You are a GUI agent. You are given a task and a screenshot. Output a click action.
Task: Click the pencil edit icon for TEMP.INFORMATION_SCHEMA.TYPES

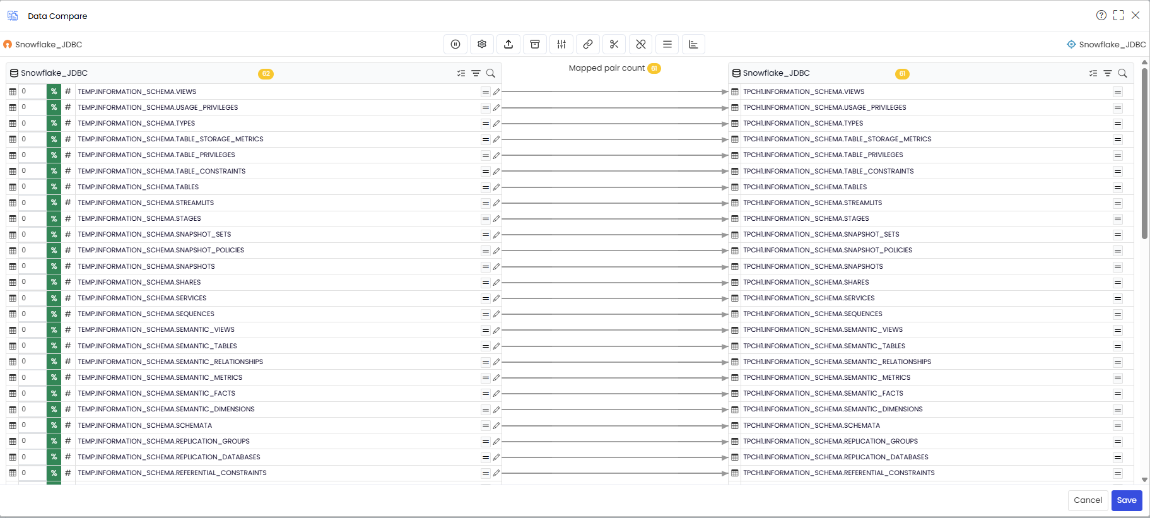click(x=496, y=124)
